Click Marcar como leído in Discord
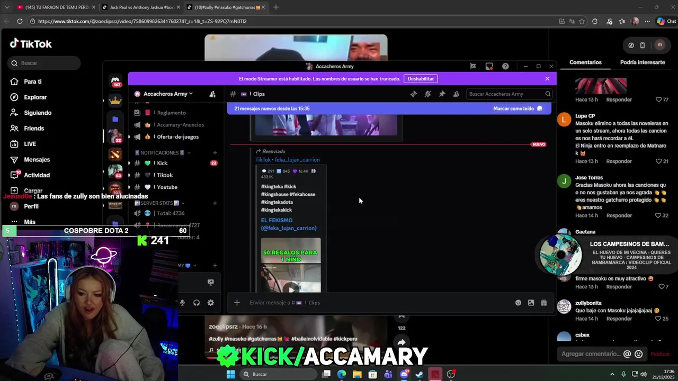 [x=518, y=108]
